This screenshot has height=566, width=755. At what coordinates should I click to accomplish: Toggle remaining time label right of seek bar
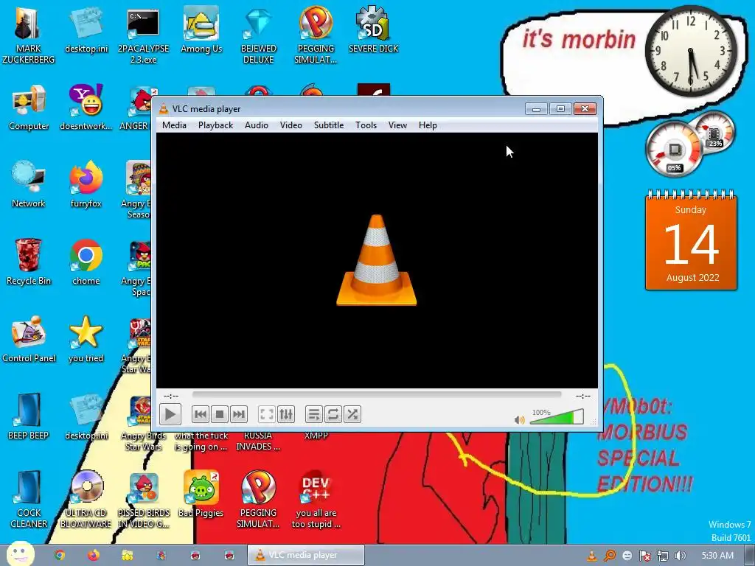tap(582, 396)
